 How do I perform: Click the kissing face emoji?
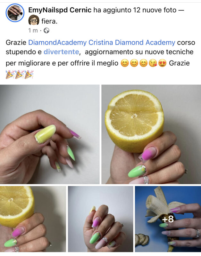[x=153, y=63]
